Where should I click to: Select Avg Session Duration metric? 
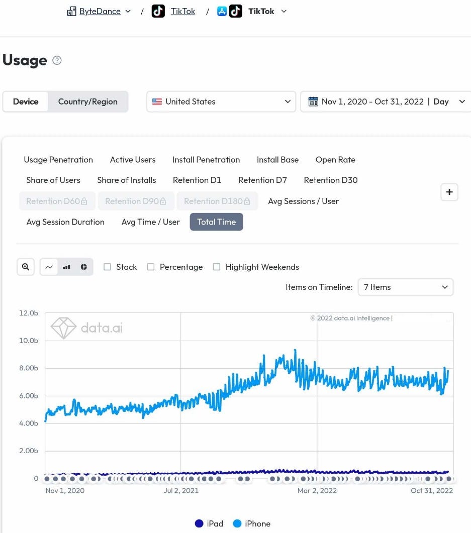pos(65,222)
